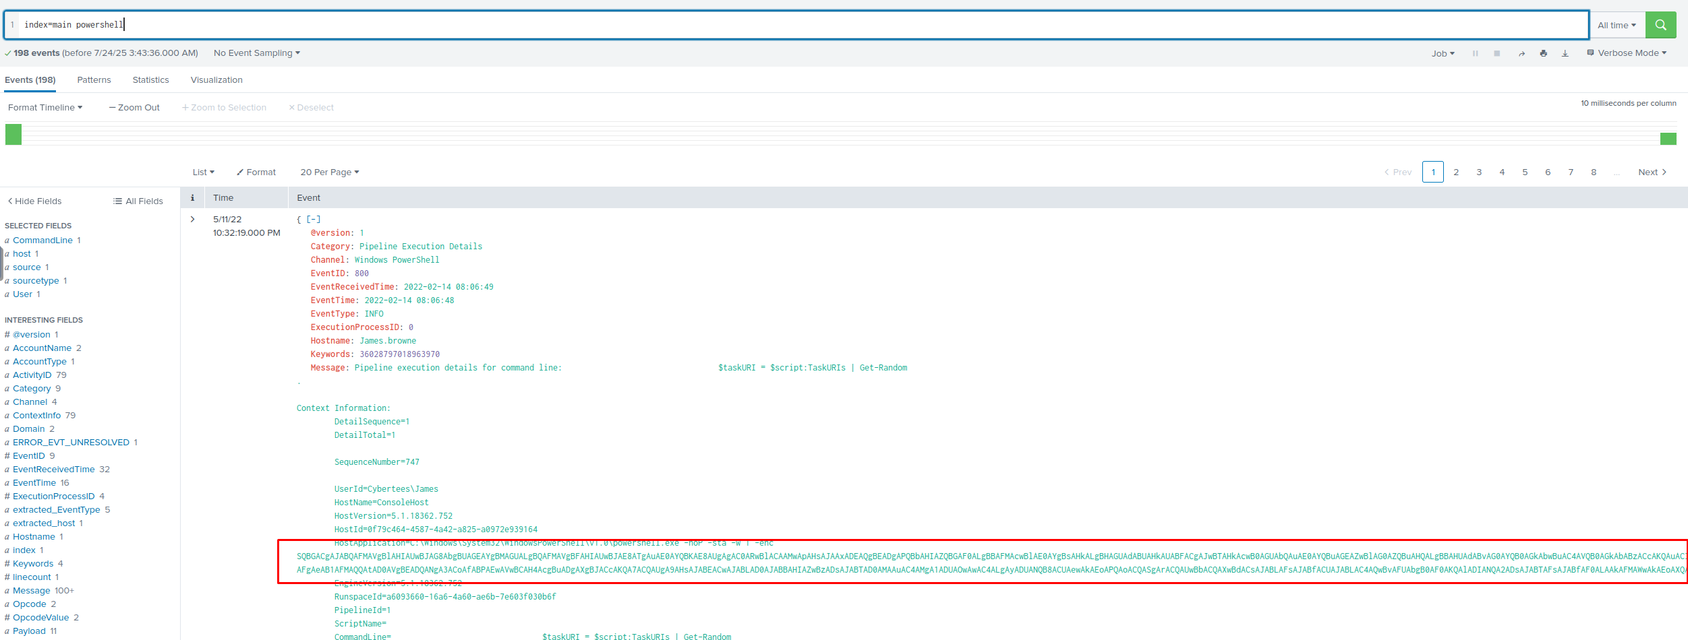The height and width of the screenshot is (640, 1688).
Task: Sort by the Time column header
Action: pos(223,197)
